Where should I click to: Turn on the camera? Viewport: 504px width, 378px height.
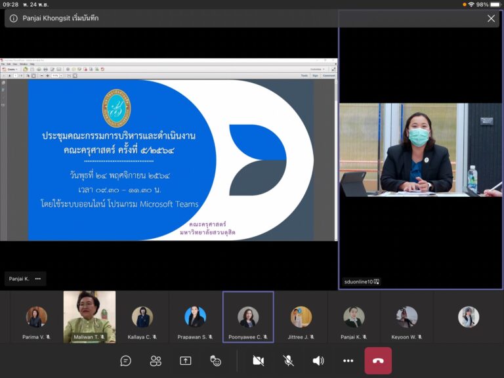(x=259, y=360)
